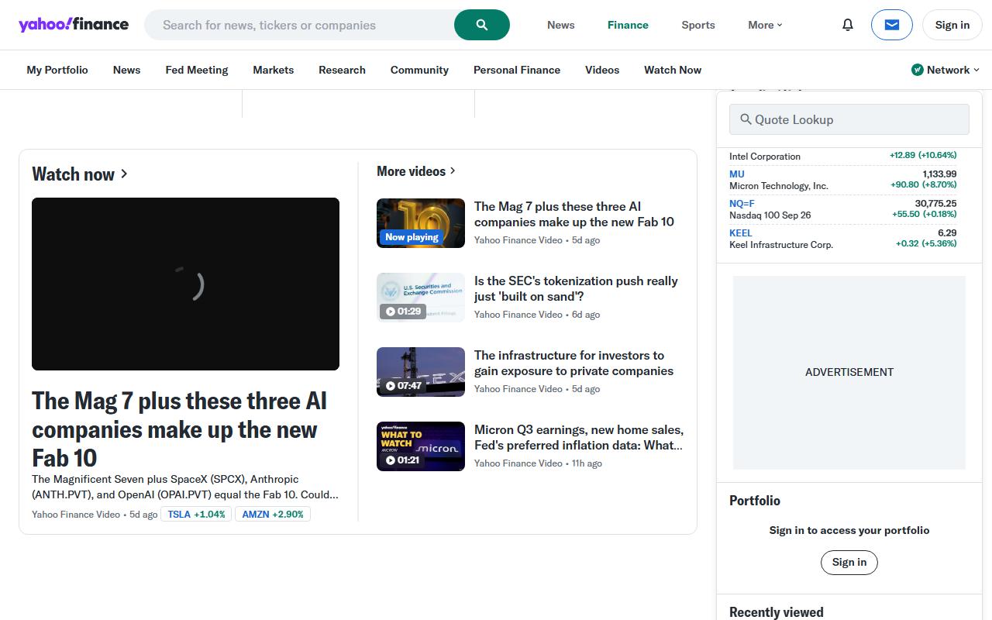
Task: Focus the news and ticker search field
Action: coord(299,25)
